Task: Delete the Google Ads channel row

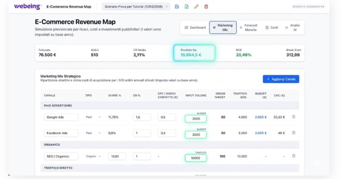Action: pos(294,117)
